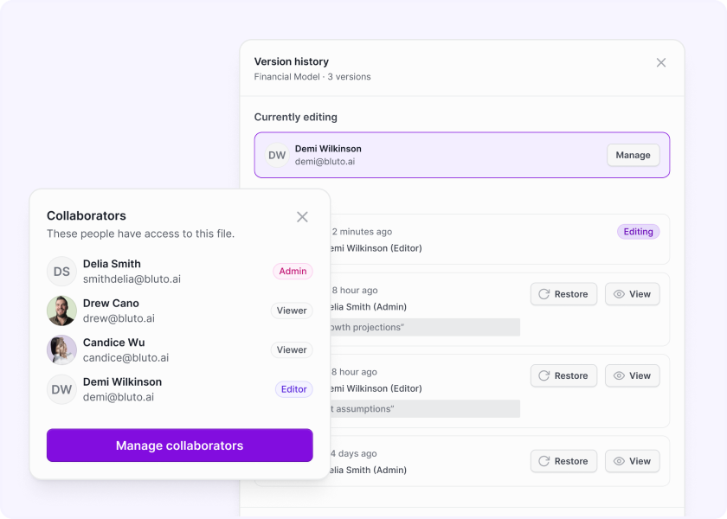Open Delia Smith's Admin role badge

click(293, 272)
